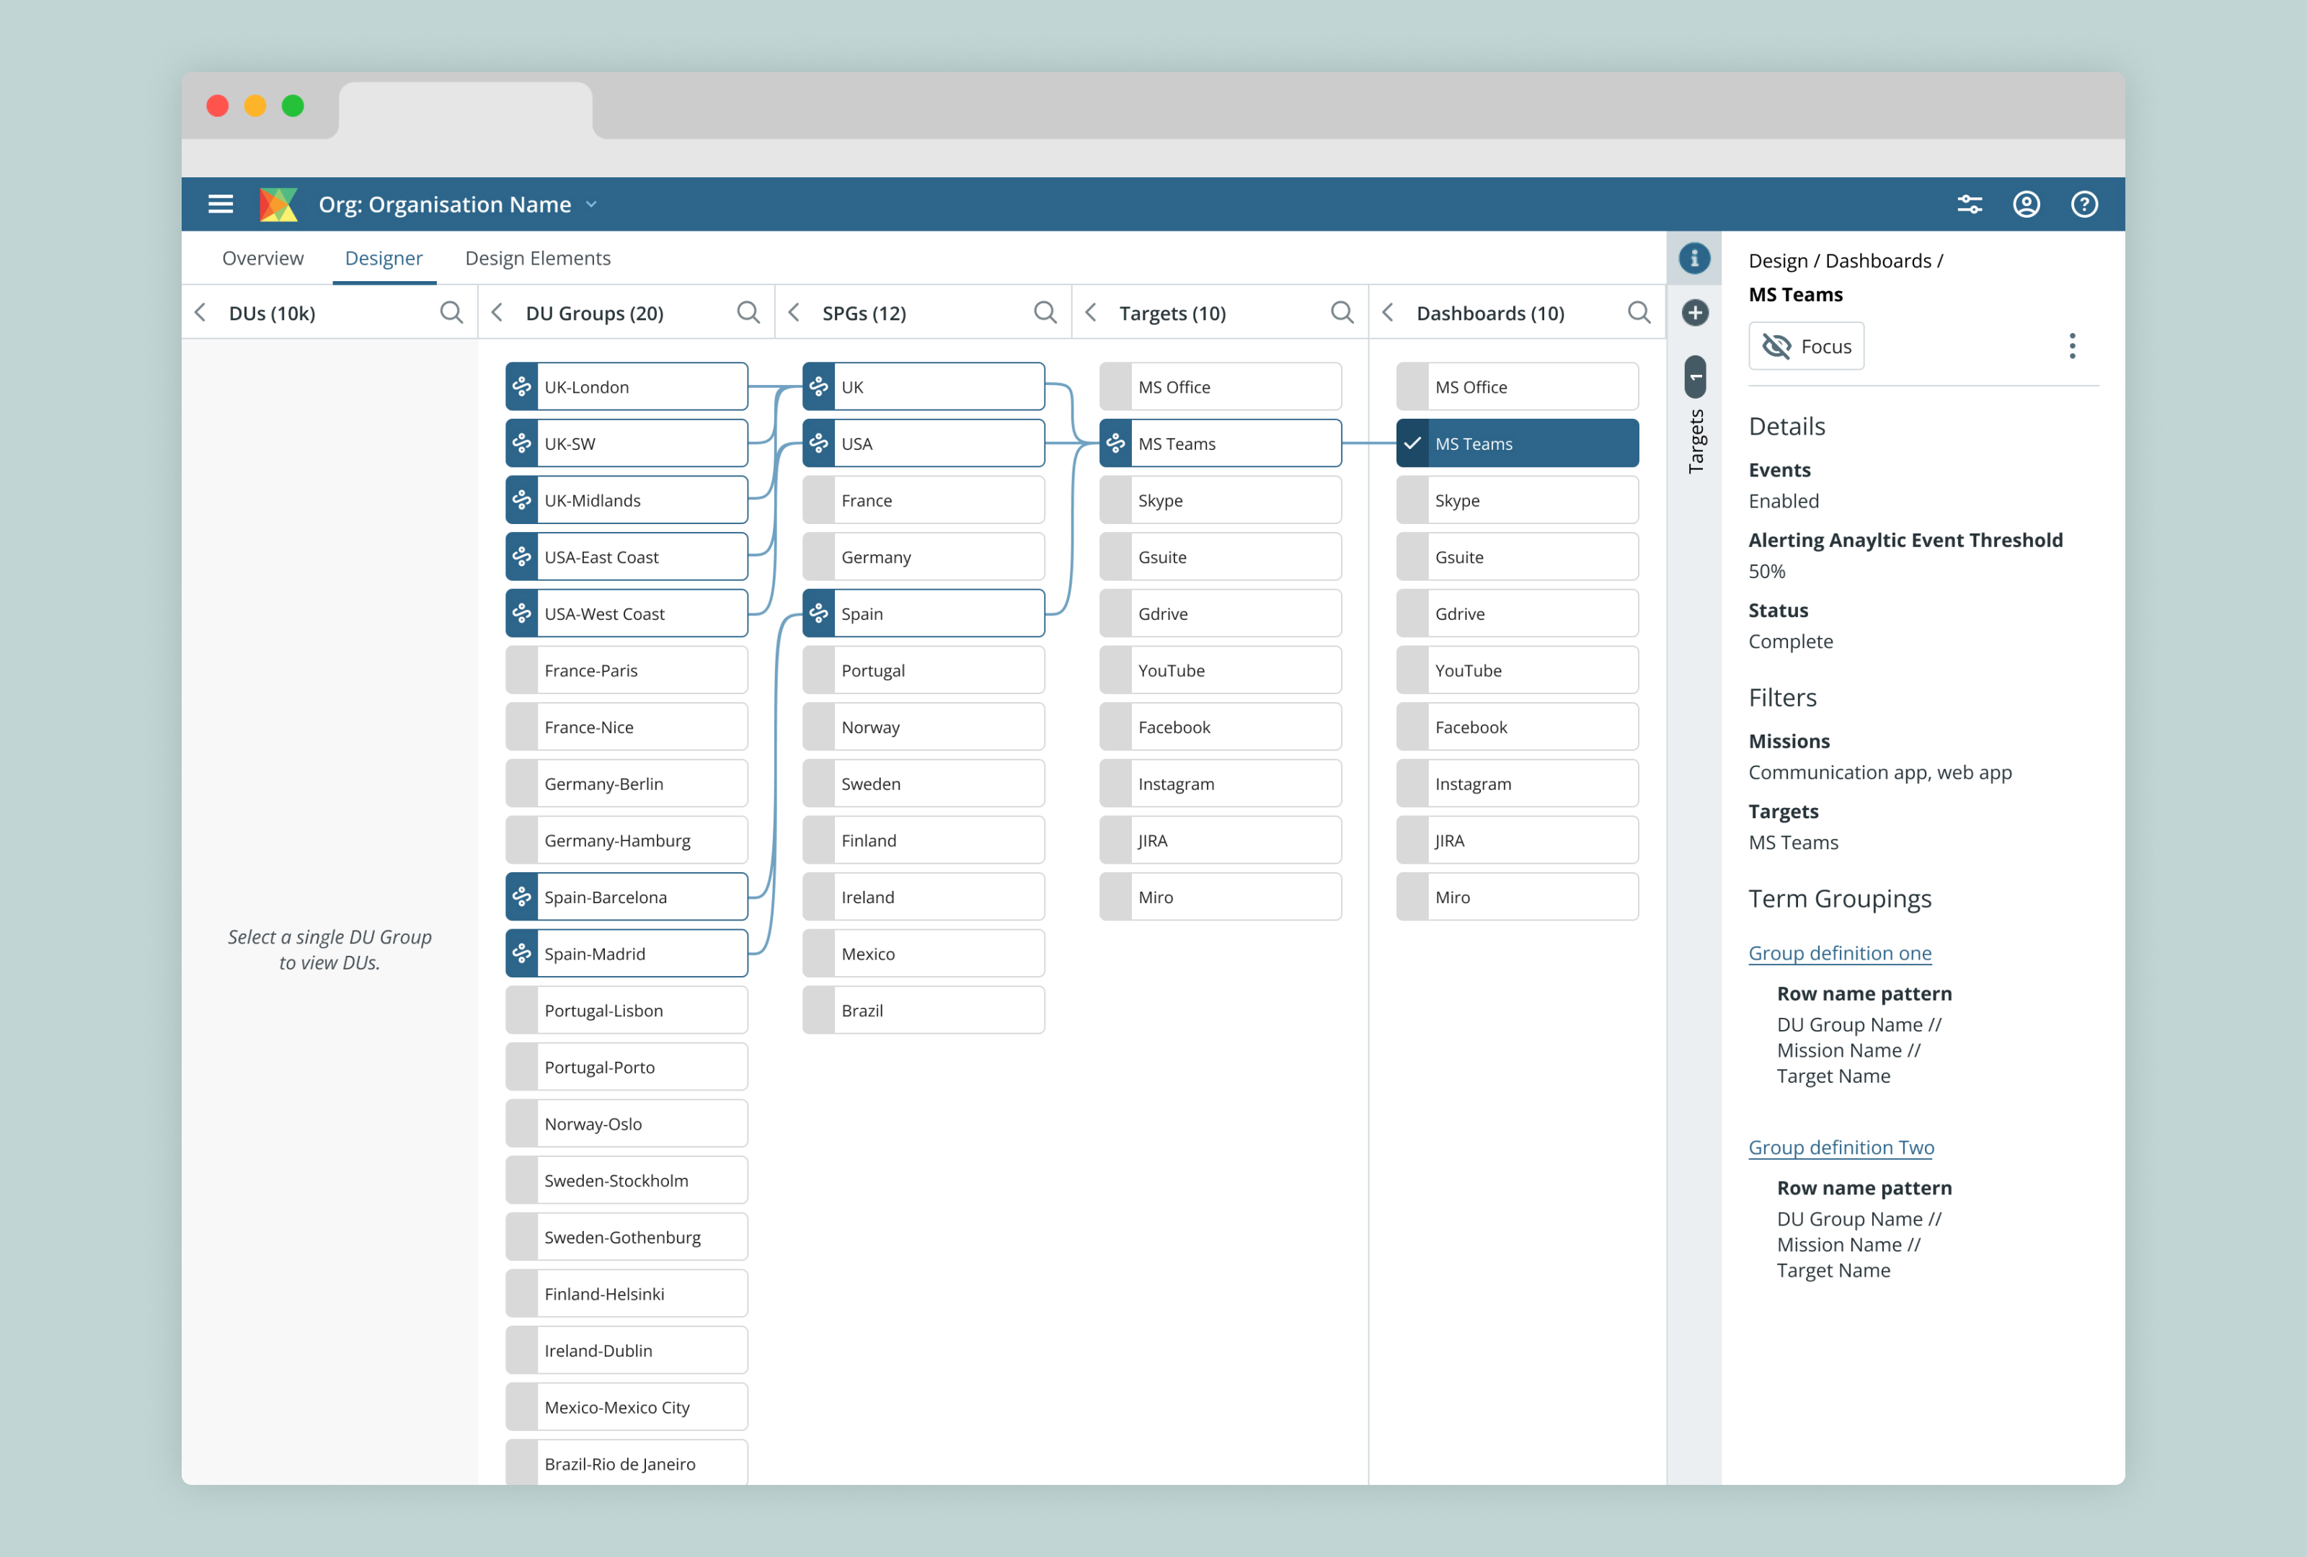2307x1557 pixels.
Task: Switch to the Overview tab
Action: point(262,258)
